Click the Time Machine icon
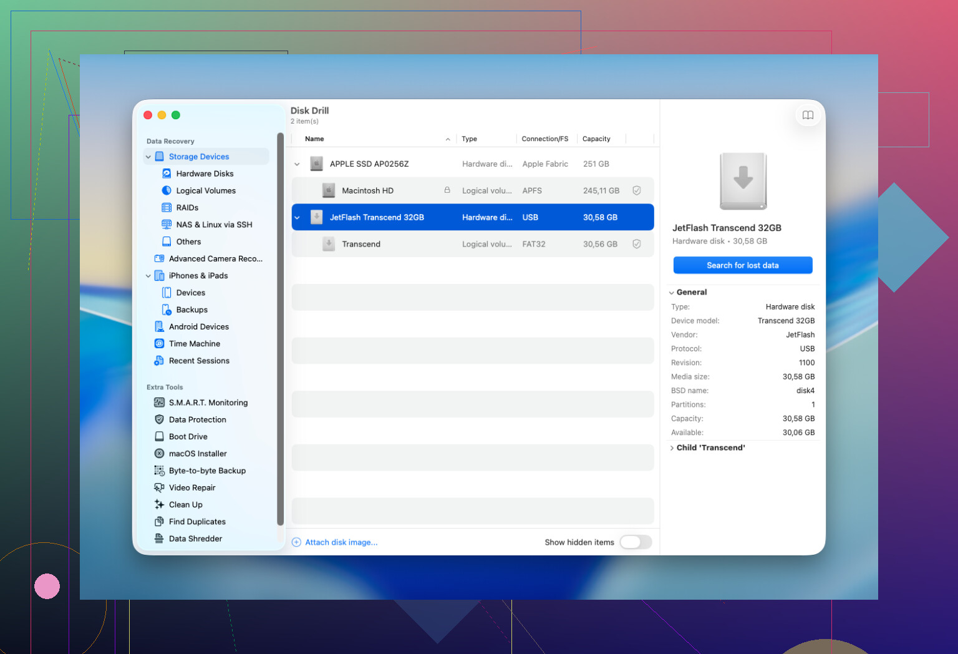 click(160, 343)
